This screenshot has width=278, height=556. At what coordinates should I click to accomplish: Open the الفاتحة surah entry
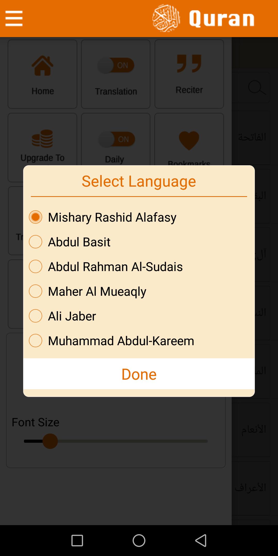[252, 138]
